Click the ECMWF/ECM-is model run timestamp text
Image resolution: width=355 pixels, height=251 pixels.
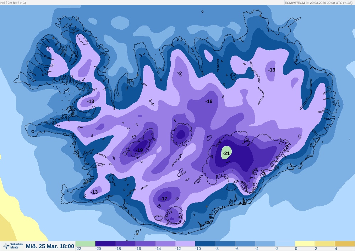click(318, 3)
